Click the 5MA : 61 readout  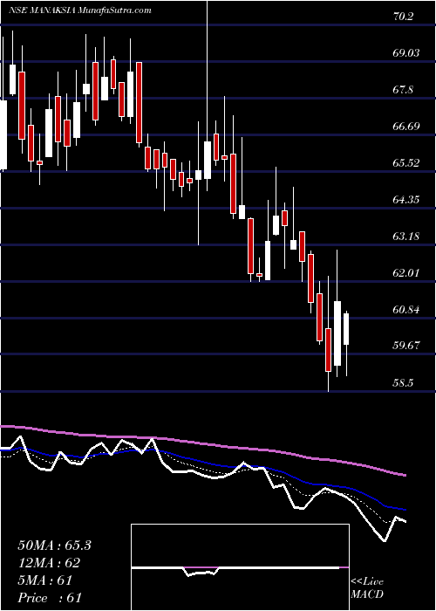click(44, 580)
